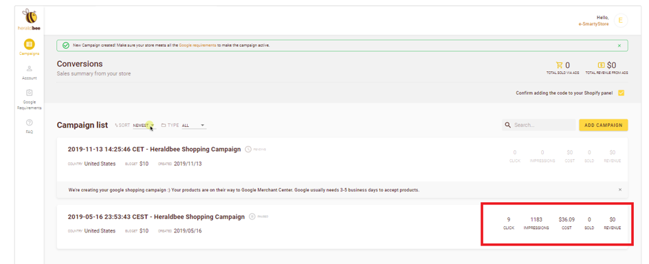The height and width of the screenshot is (264, 649).
Task: Open the Google requirements link in banner
Action: [x=197, y=45]
